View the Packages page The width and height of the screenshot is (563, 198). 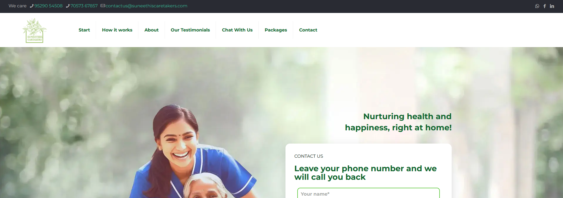[276, 30]
